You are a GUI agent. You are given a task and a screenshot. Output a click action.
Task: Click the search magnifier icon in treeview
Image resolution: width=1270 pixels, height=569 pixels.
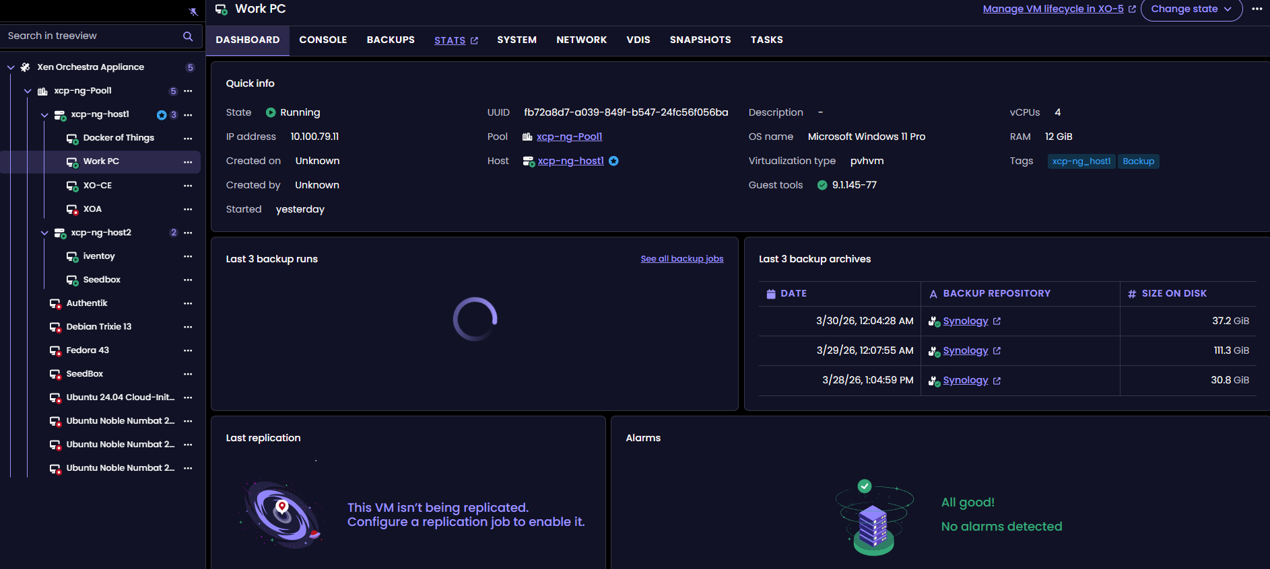(188, 36)
